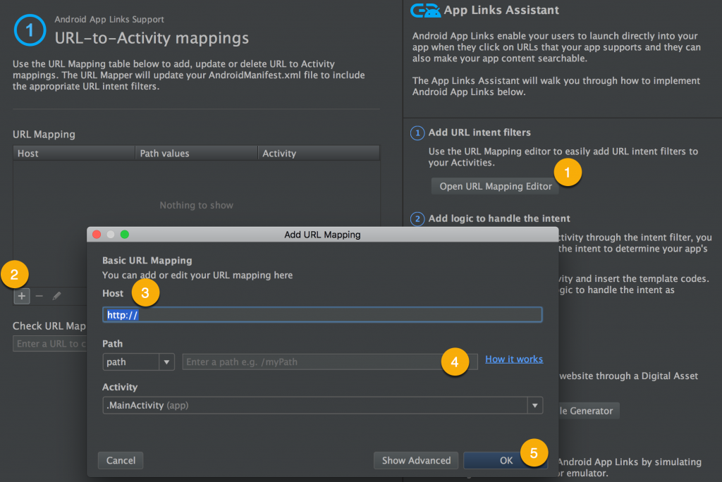722x482 pixels.
Task: Click the green zoom button of dialog
Action: (x=124, y=235)
